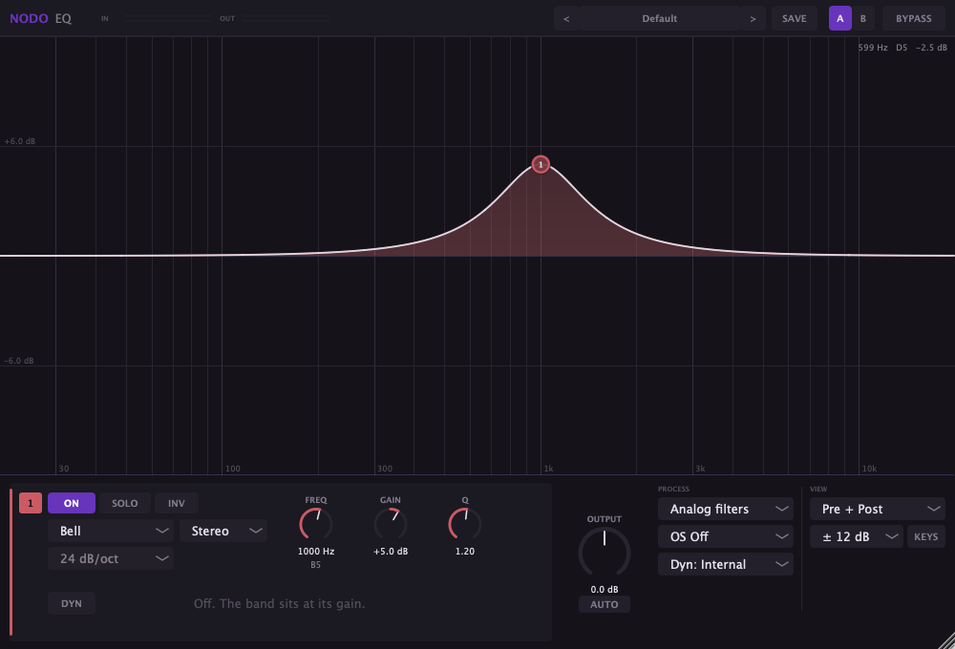Click the OUTPUT knob

pyautogui.click(x=605, y=553)
